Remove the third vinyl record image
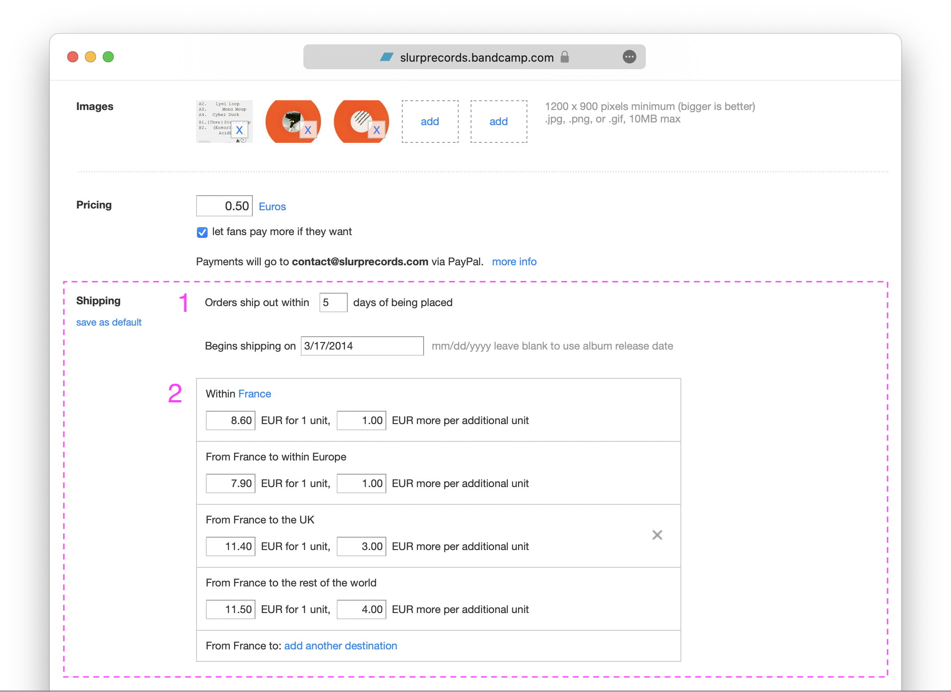This screenshot has width=951, height=692. tap(377, 130)
